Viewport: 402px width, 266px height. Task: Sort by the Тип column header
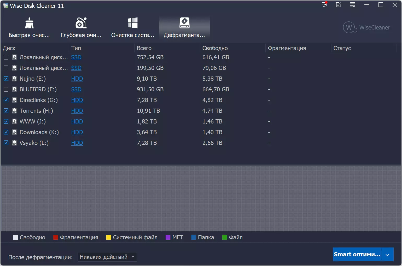coord(102,48)
